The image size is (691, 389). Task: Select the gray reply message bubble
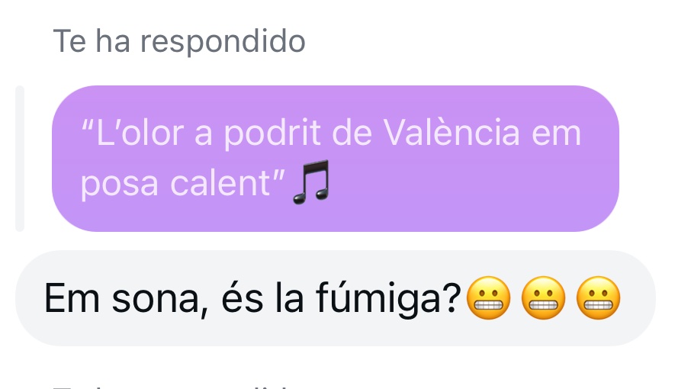tap(336, 298)
